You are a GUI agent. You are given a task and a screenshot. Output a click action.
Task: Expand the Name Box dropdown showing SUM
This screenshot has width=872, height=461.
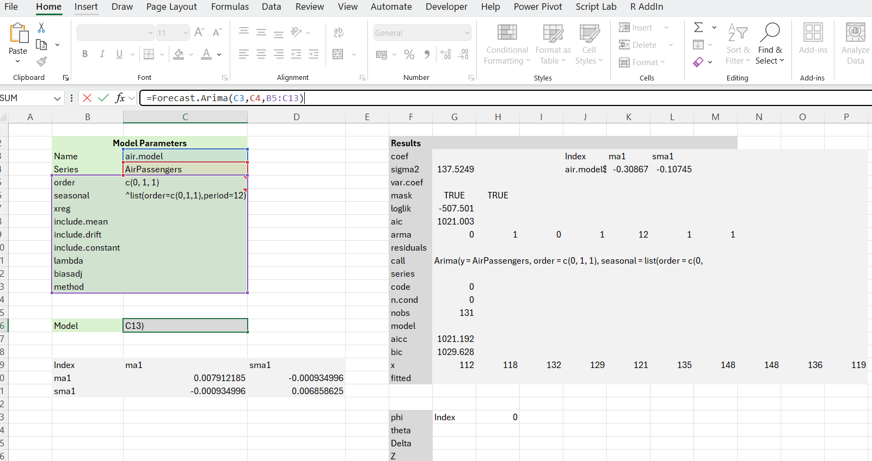pos(57,98)
